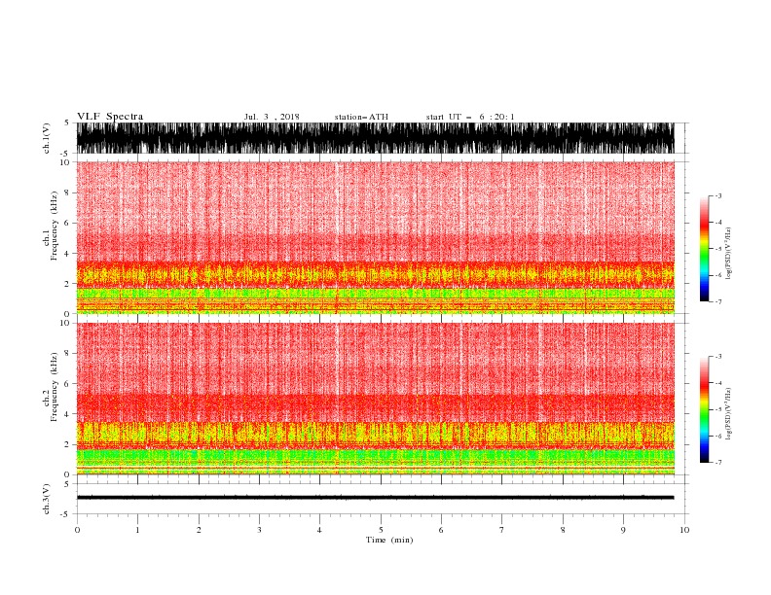Click the ch.1 spectrogram plot area
Image resolution: width=771 pixels, height=595 pixels.
click(x=376, y=237)
